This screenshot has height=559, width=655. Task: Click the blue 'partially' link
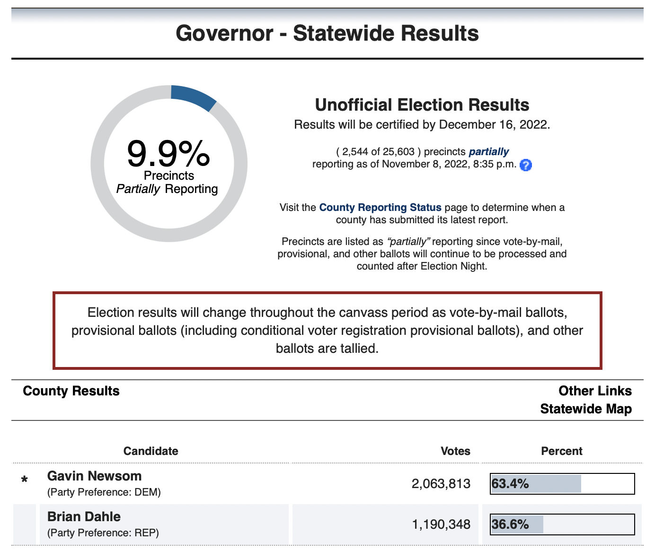[488, 152]
